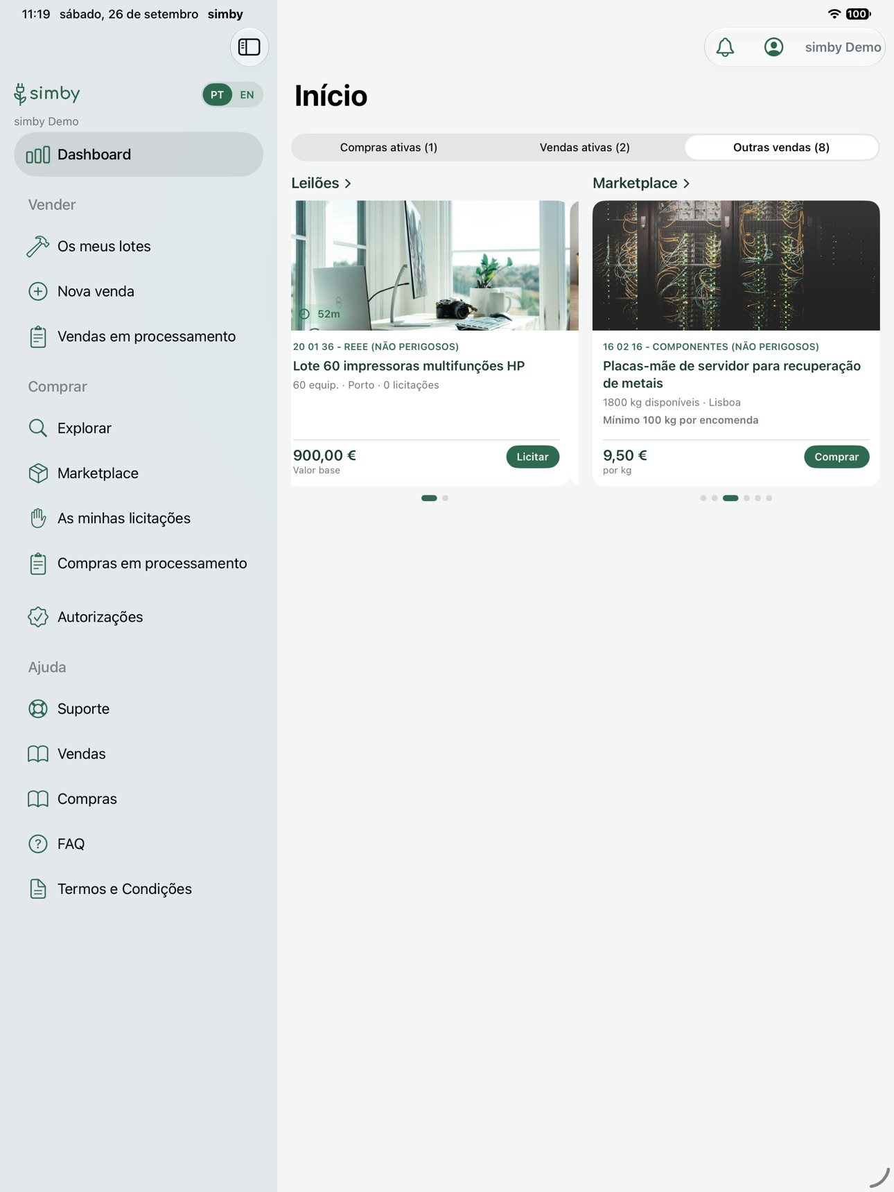Click the Licitar button

(x=532, y=457)
